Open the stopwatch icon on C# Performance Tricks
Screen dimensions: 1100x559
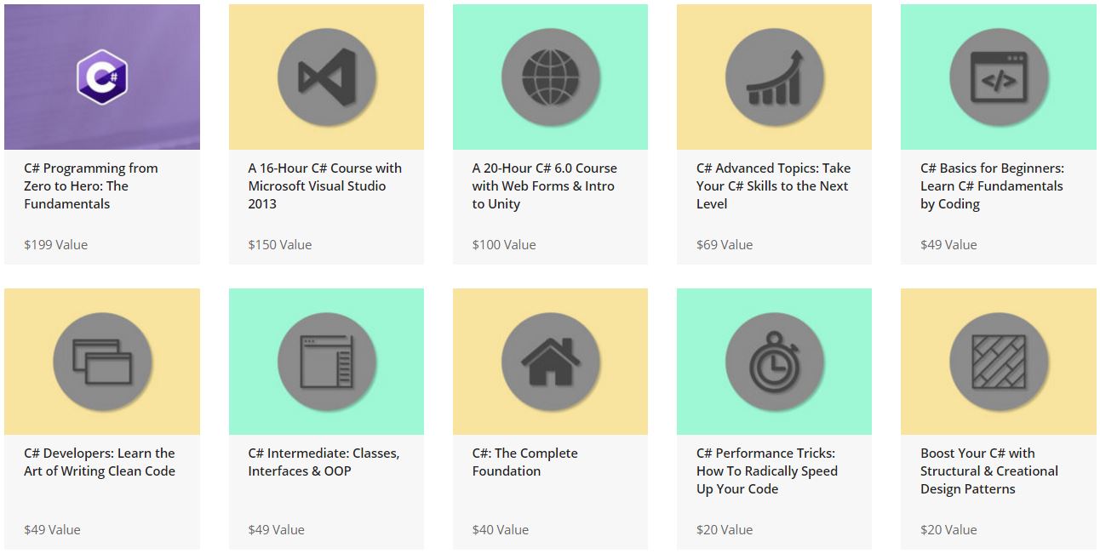coord(774,361)
